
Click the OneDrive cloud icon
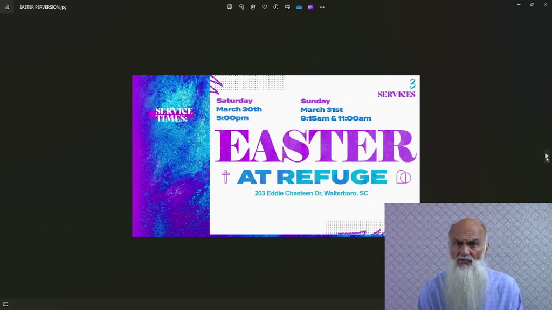pyautogui.click(x=299, y=7)
